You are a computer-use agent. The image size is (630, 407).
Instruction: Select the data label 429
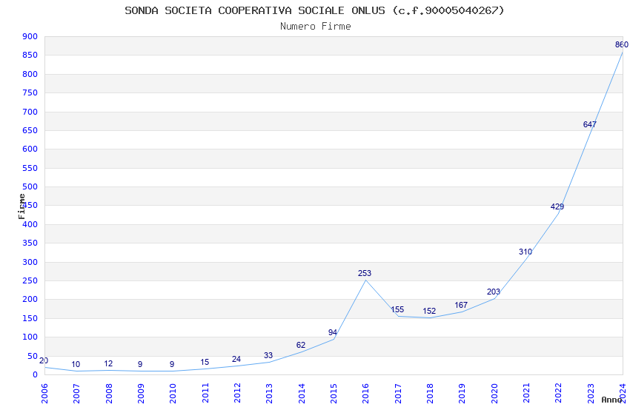(557, 206)
